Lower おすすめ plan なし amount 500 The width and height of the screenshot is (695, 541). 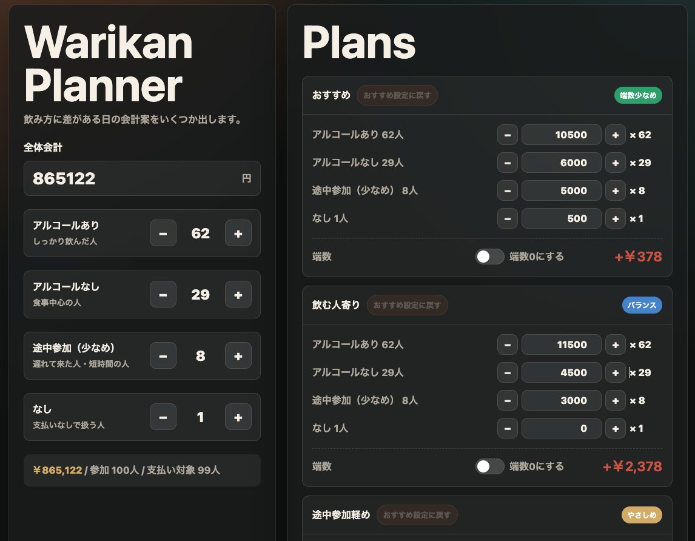point(508,218)
